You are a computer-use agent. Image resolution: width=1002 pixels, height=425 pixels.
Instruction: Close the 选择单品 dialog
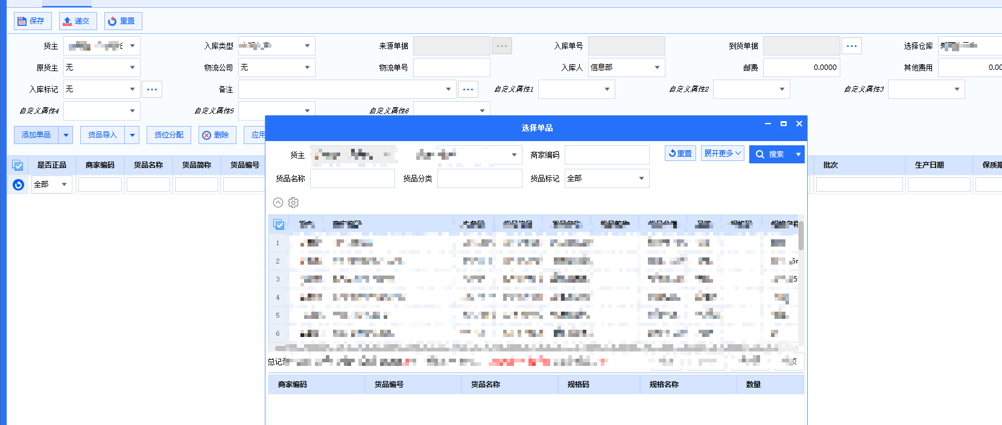tap(799, 124)
